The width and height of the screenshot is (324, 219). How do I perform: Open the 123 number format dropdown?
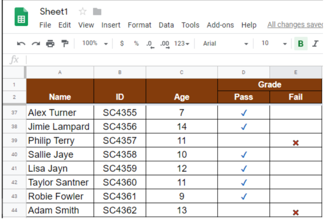pyautogui.click(x=182, y=43)
